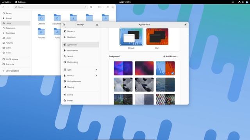Click the Appearance panel scrollbar
250x140 pixels.
coord(188,57)
